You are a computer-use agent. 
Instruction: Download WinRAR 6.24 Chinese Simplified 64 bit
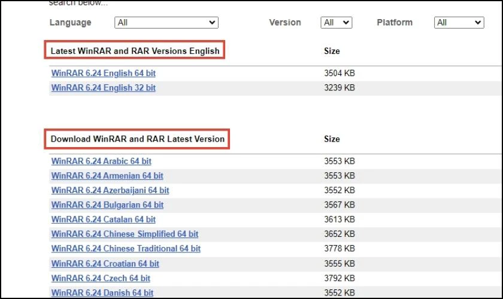(125, 234)
